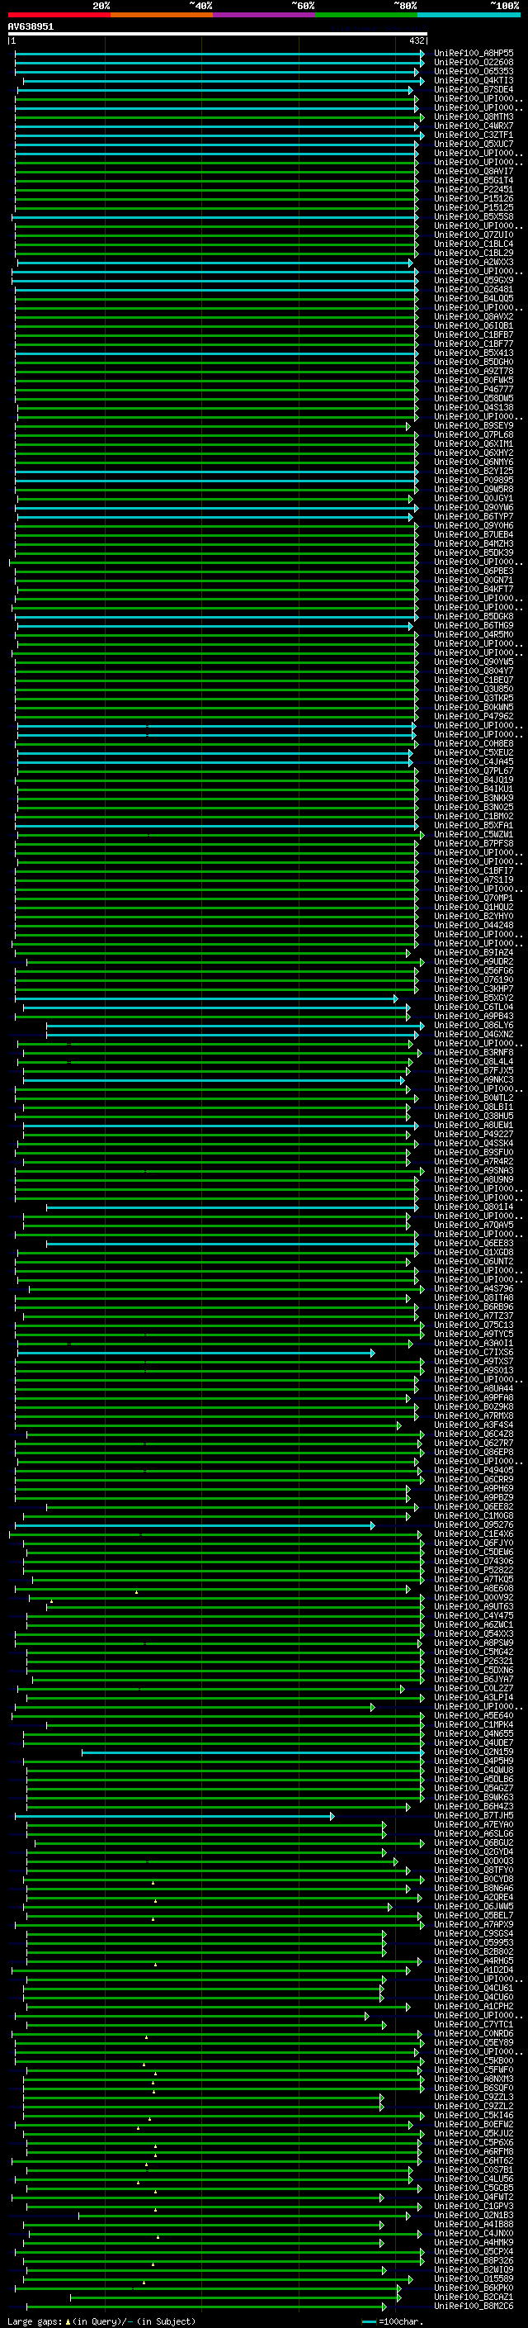This screenshot has height=2328, width=528.
Task: Click the UniRef100_C6TL04 label
Action: [x=474, y=1007]
